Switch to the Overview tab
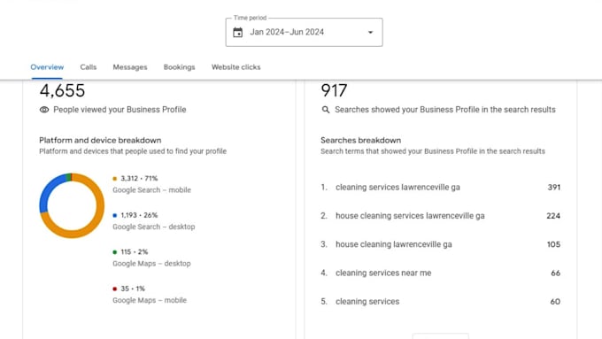Viewport: 602px width, 339px height. [47, 67]
